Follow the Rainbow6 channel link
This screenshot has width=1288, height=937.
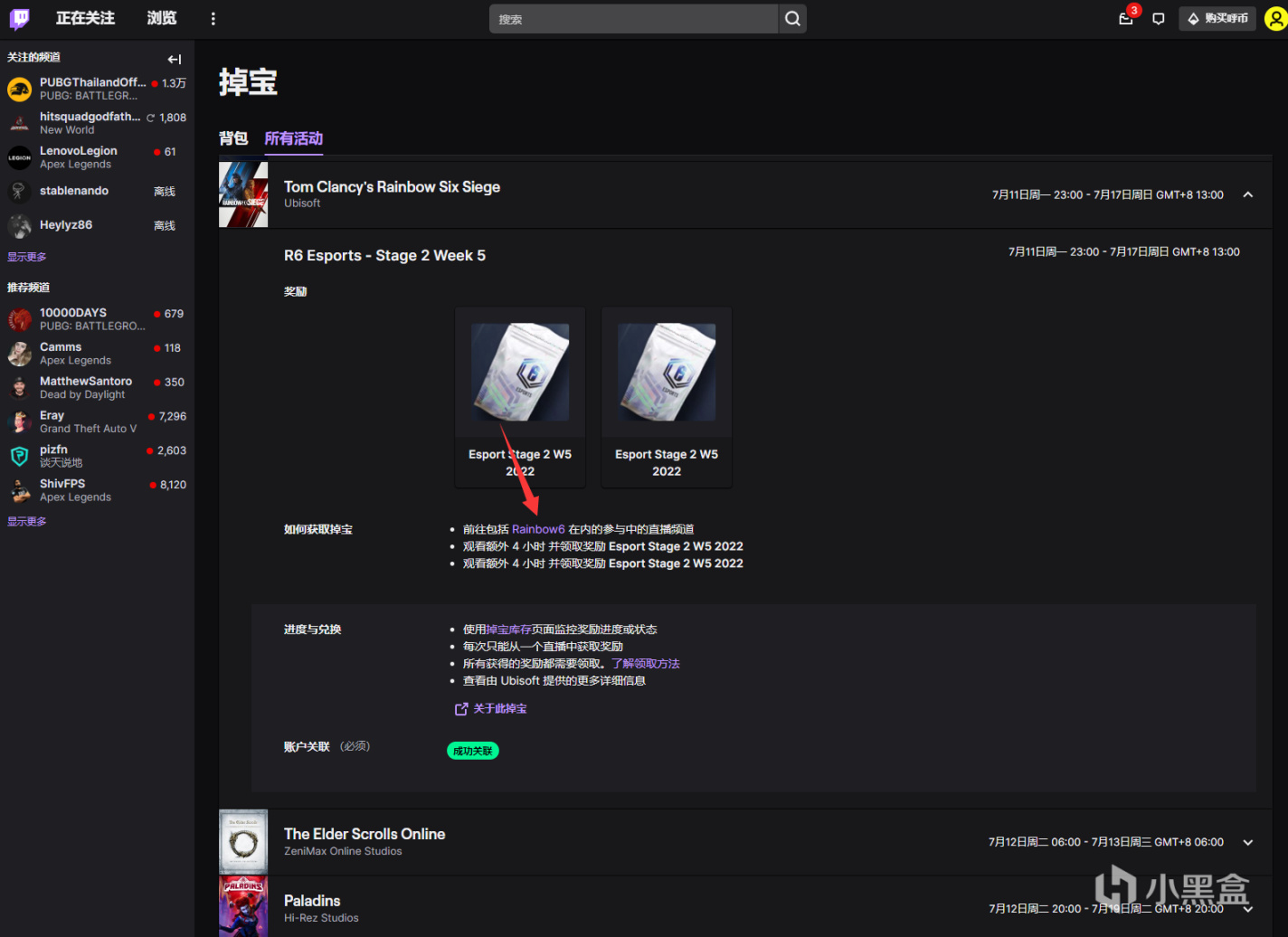tap(538, 529)
